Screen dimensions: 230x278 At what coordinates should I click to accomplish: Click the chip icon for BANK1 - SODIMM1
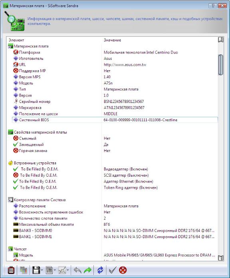pos(16,237)
